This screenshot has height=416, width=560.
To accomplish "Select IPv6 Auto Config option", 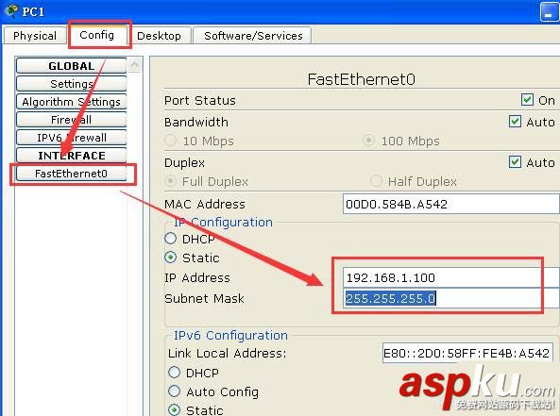I will pos(174,391).
